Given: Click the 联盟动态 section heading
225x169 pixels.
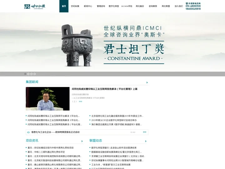Looking at the screenshot, I should [x=96, y=141].
